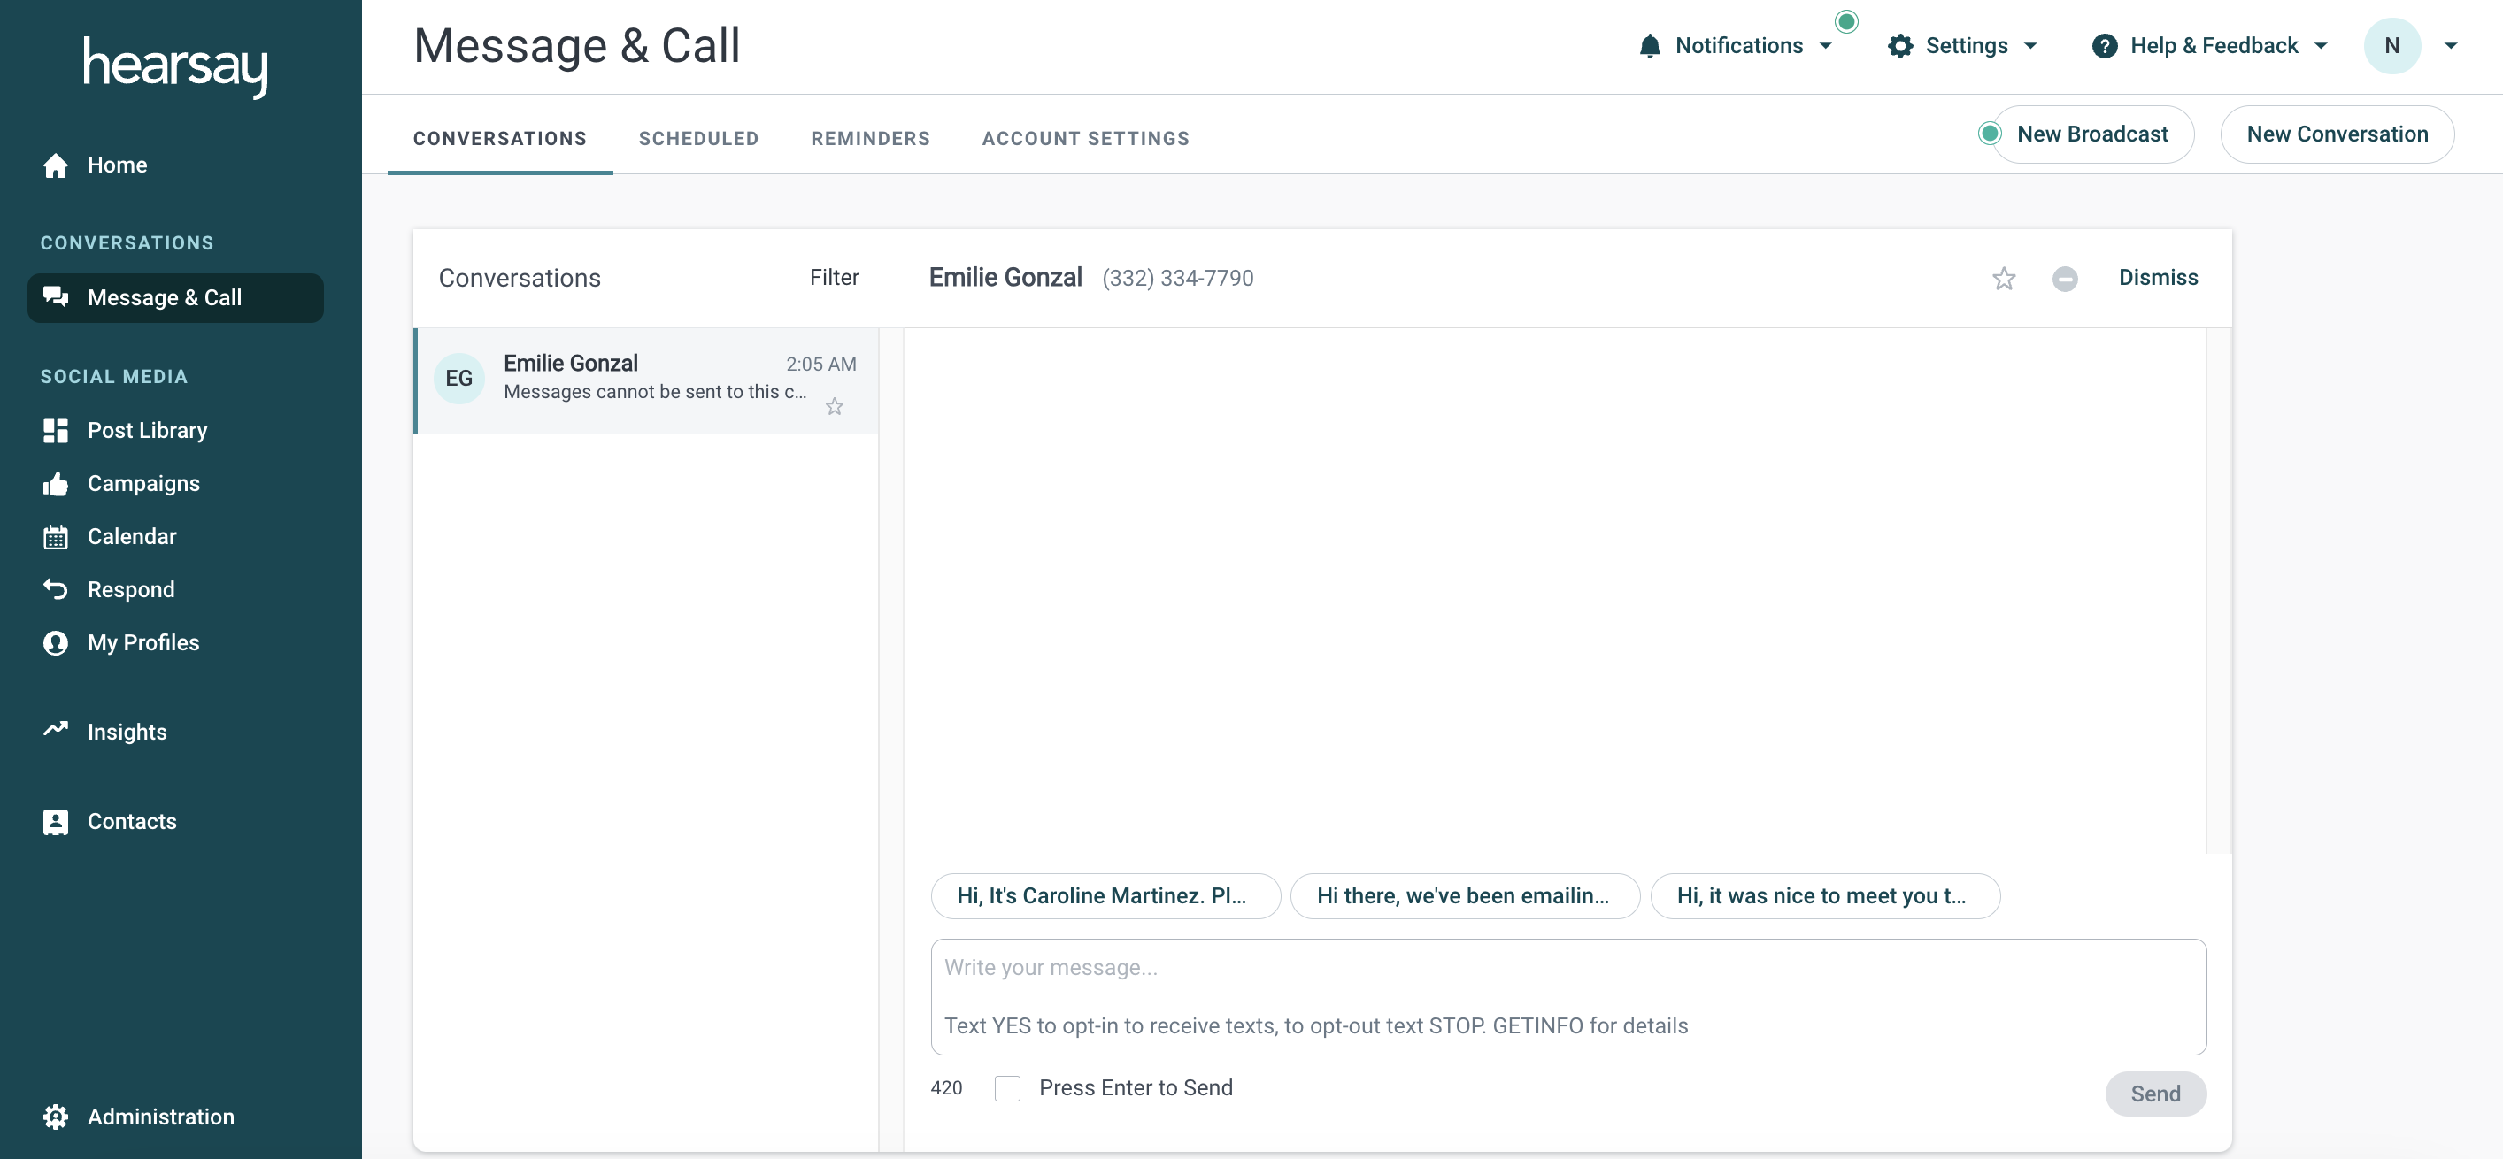Click the Notifications bell icon

pos(1649,46)
